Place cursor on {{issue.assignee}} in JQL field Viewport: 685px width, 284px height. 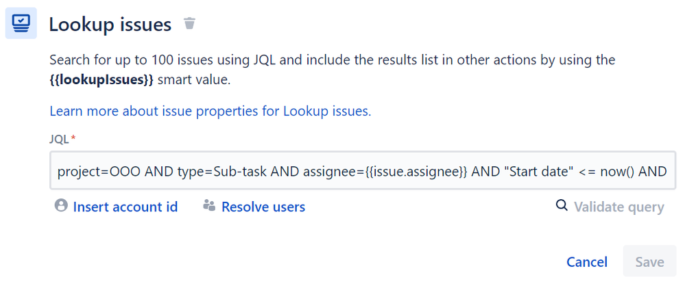click(421, 172)
